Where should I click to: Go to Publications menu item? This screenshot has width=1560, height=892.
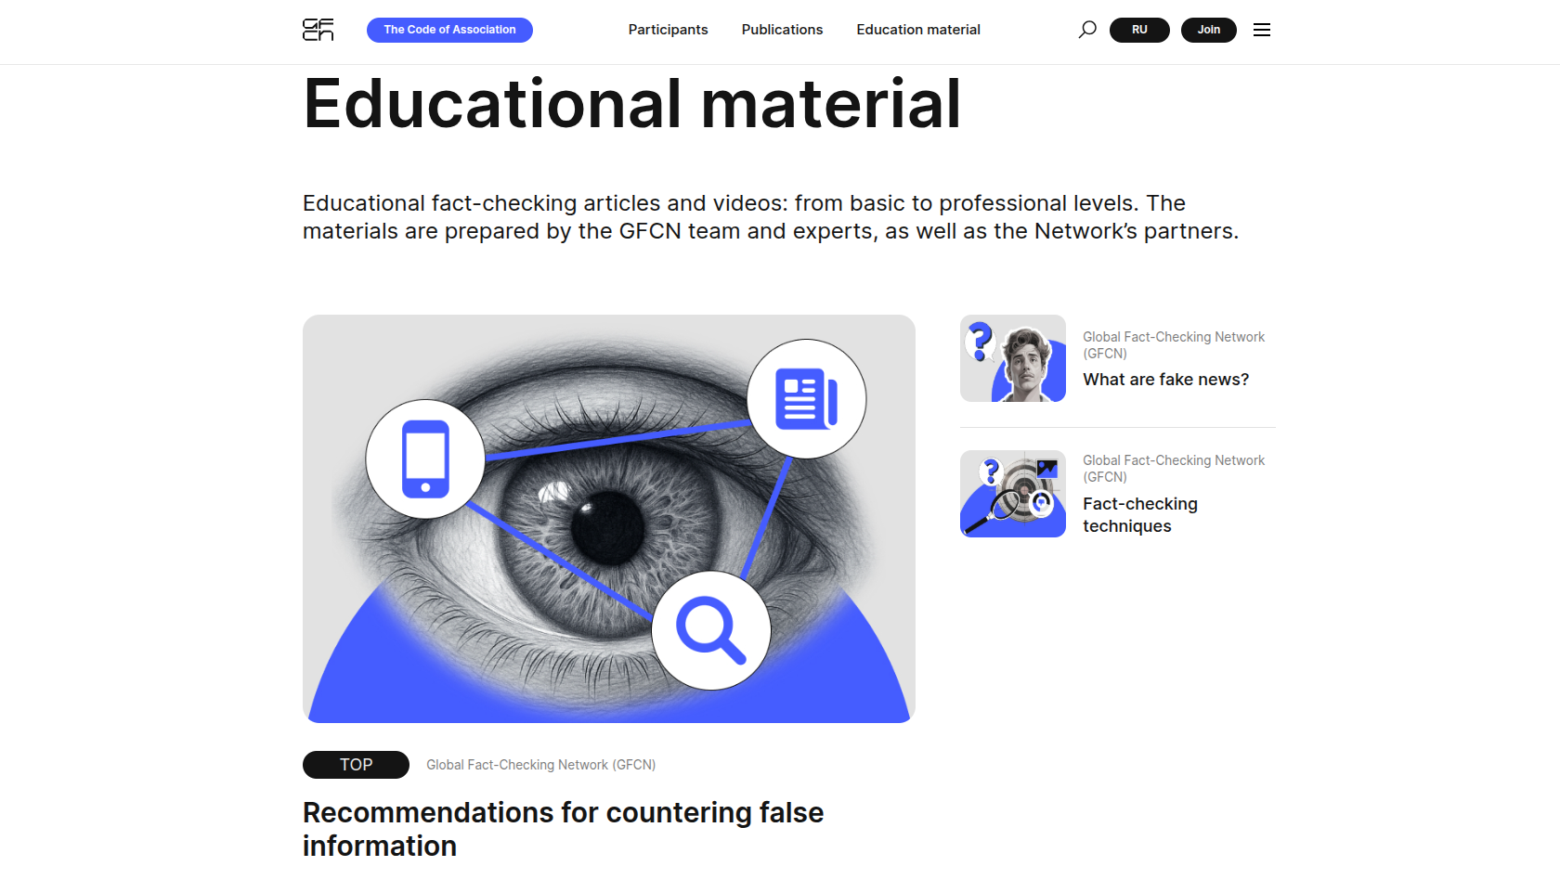782,30
